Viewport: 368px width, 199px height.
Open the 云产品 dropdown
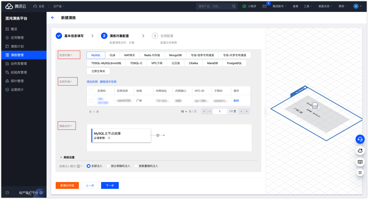(59, 6)
